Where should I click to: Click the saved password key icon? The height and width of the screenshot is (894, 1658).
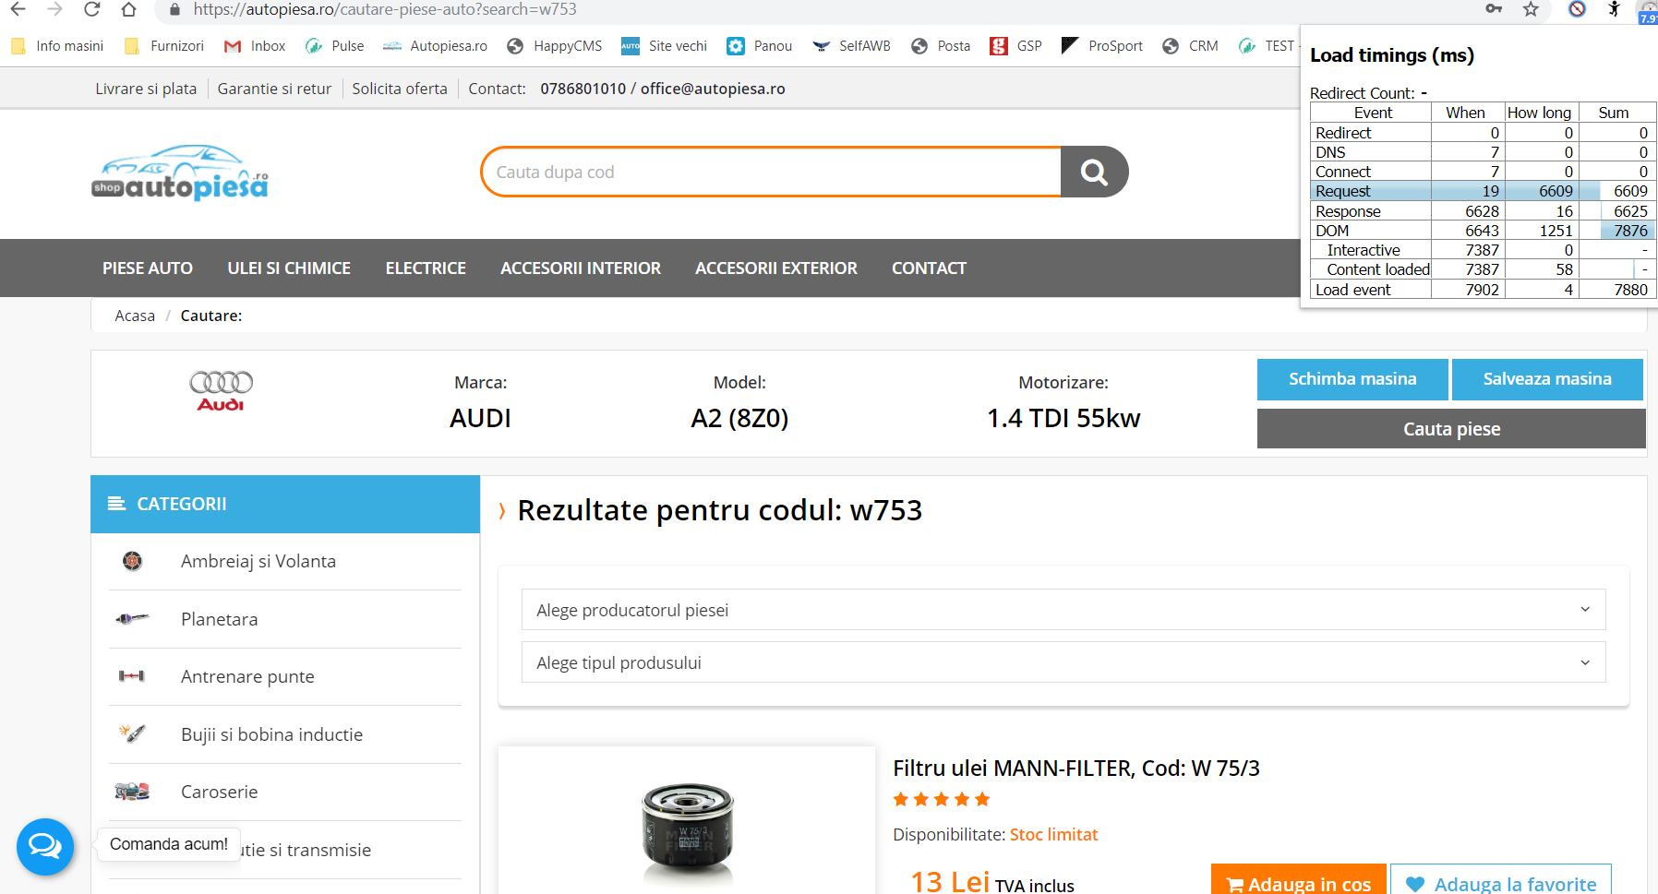1494,9
